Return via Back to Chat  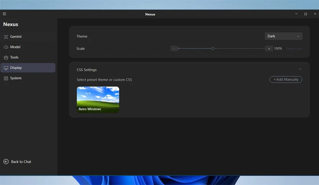pyautogui.click(x=17, y=162)
